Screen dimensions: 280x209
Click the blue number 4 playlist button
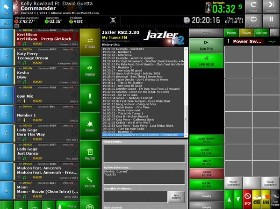(x=7, y=95)
